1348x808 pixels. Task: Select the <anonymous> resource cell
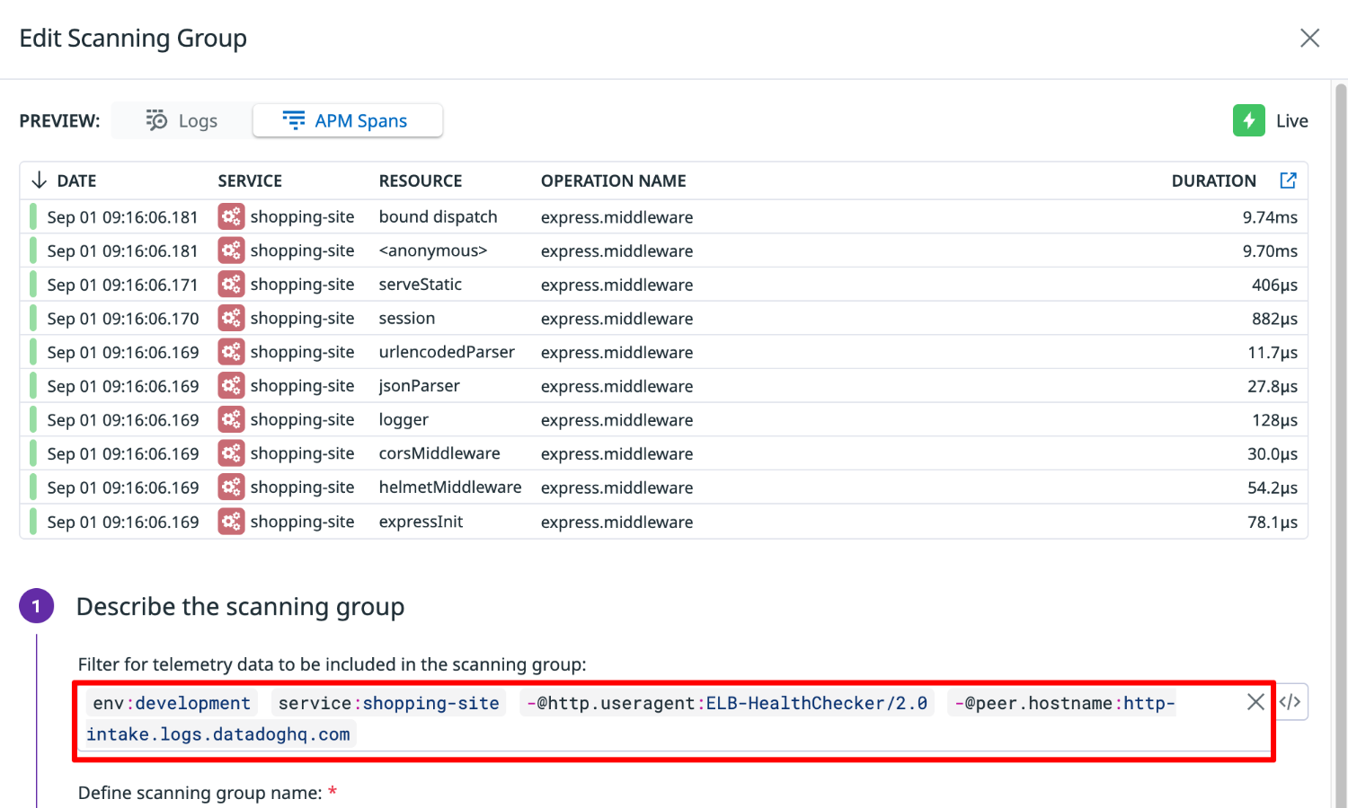click(432, 250)
